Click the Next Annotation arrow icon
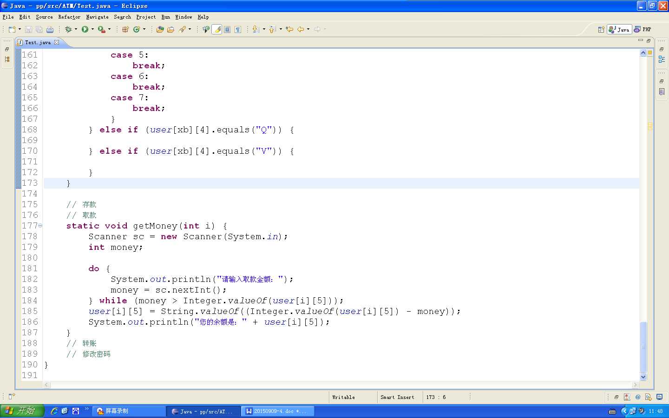669x418 pixels. (256, 29)
